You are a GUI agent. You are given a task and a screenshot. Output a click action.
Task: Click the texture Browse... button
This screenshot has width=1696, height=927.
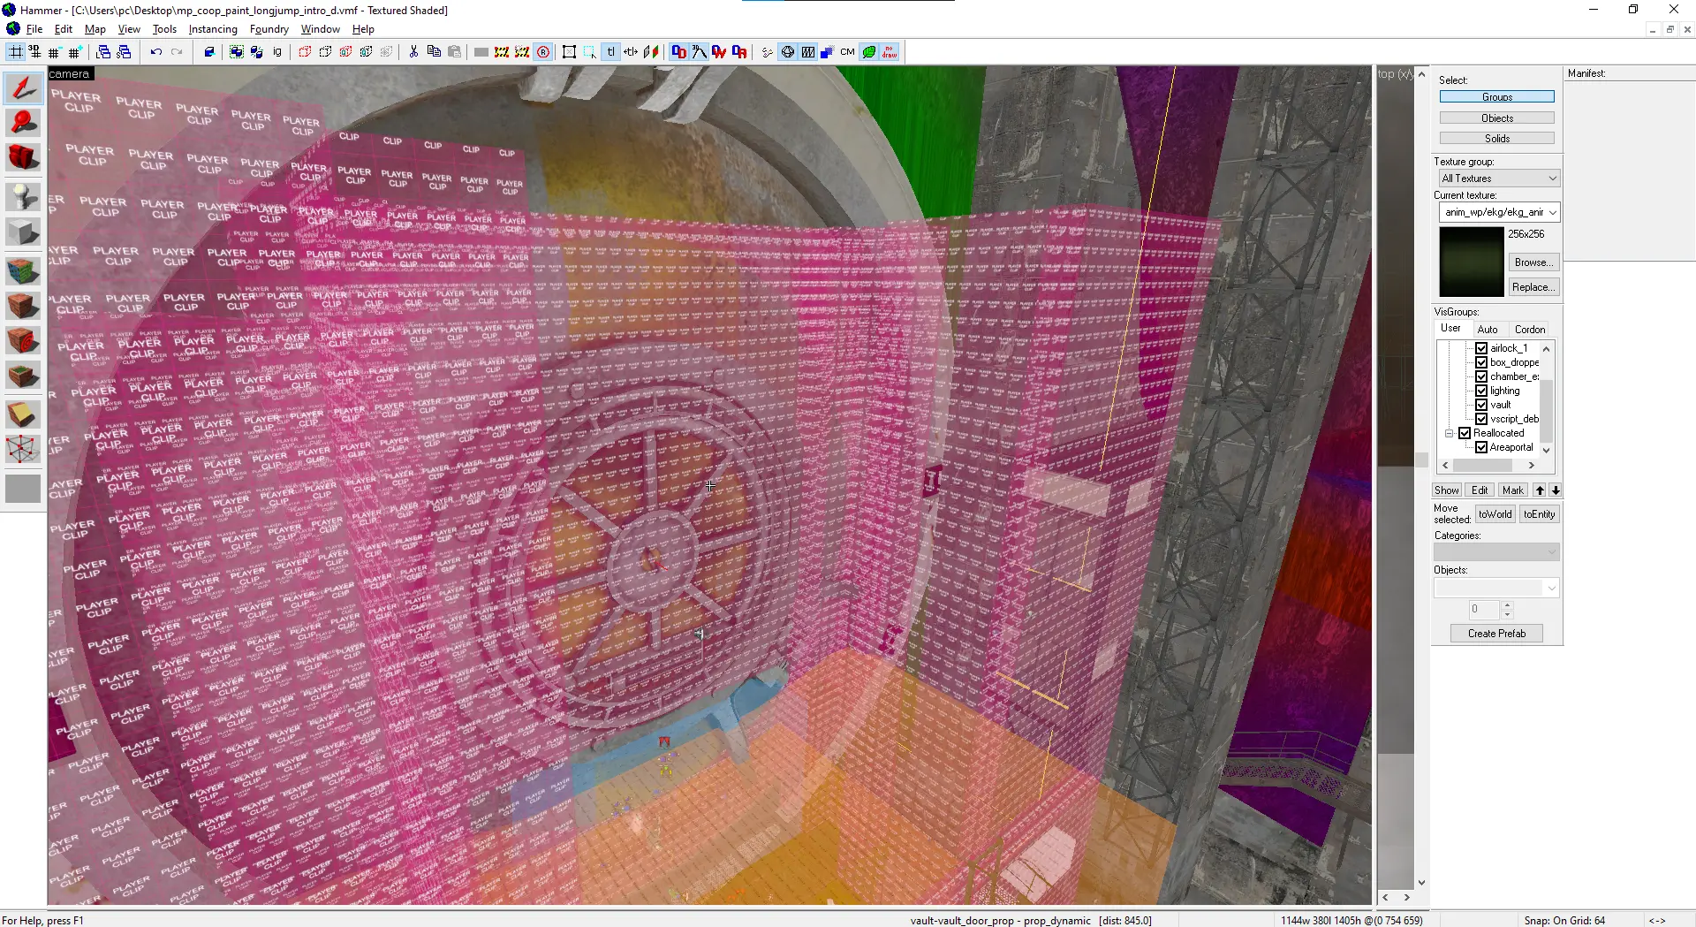click(1533, 262)
